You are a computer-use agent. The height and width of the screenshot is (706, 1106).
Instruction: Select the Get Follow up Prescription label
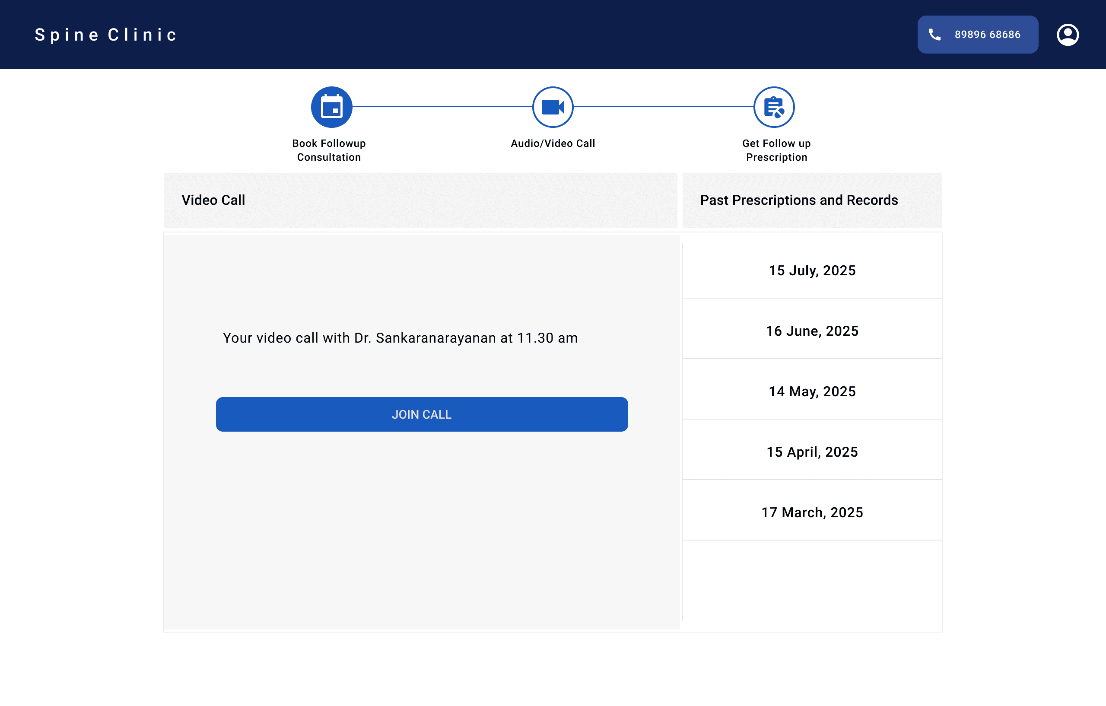pyautogui.click(x=776, y=150)
